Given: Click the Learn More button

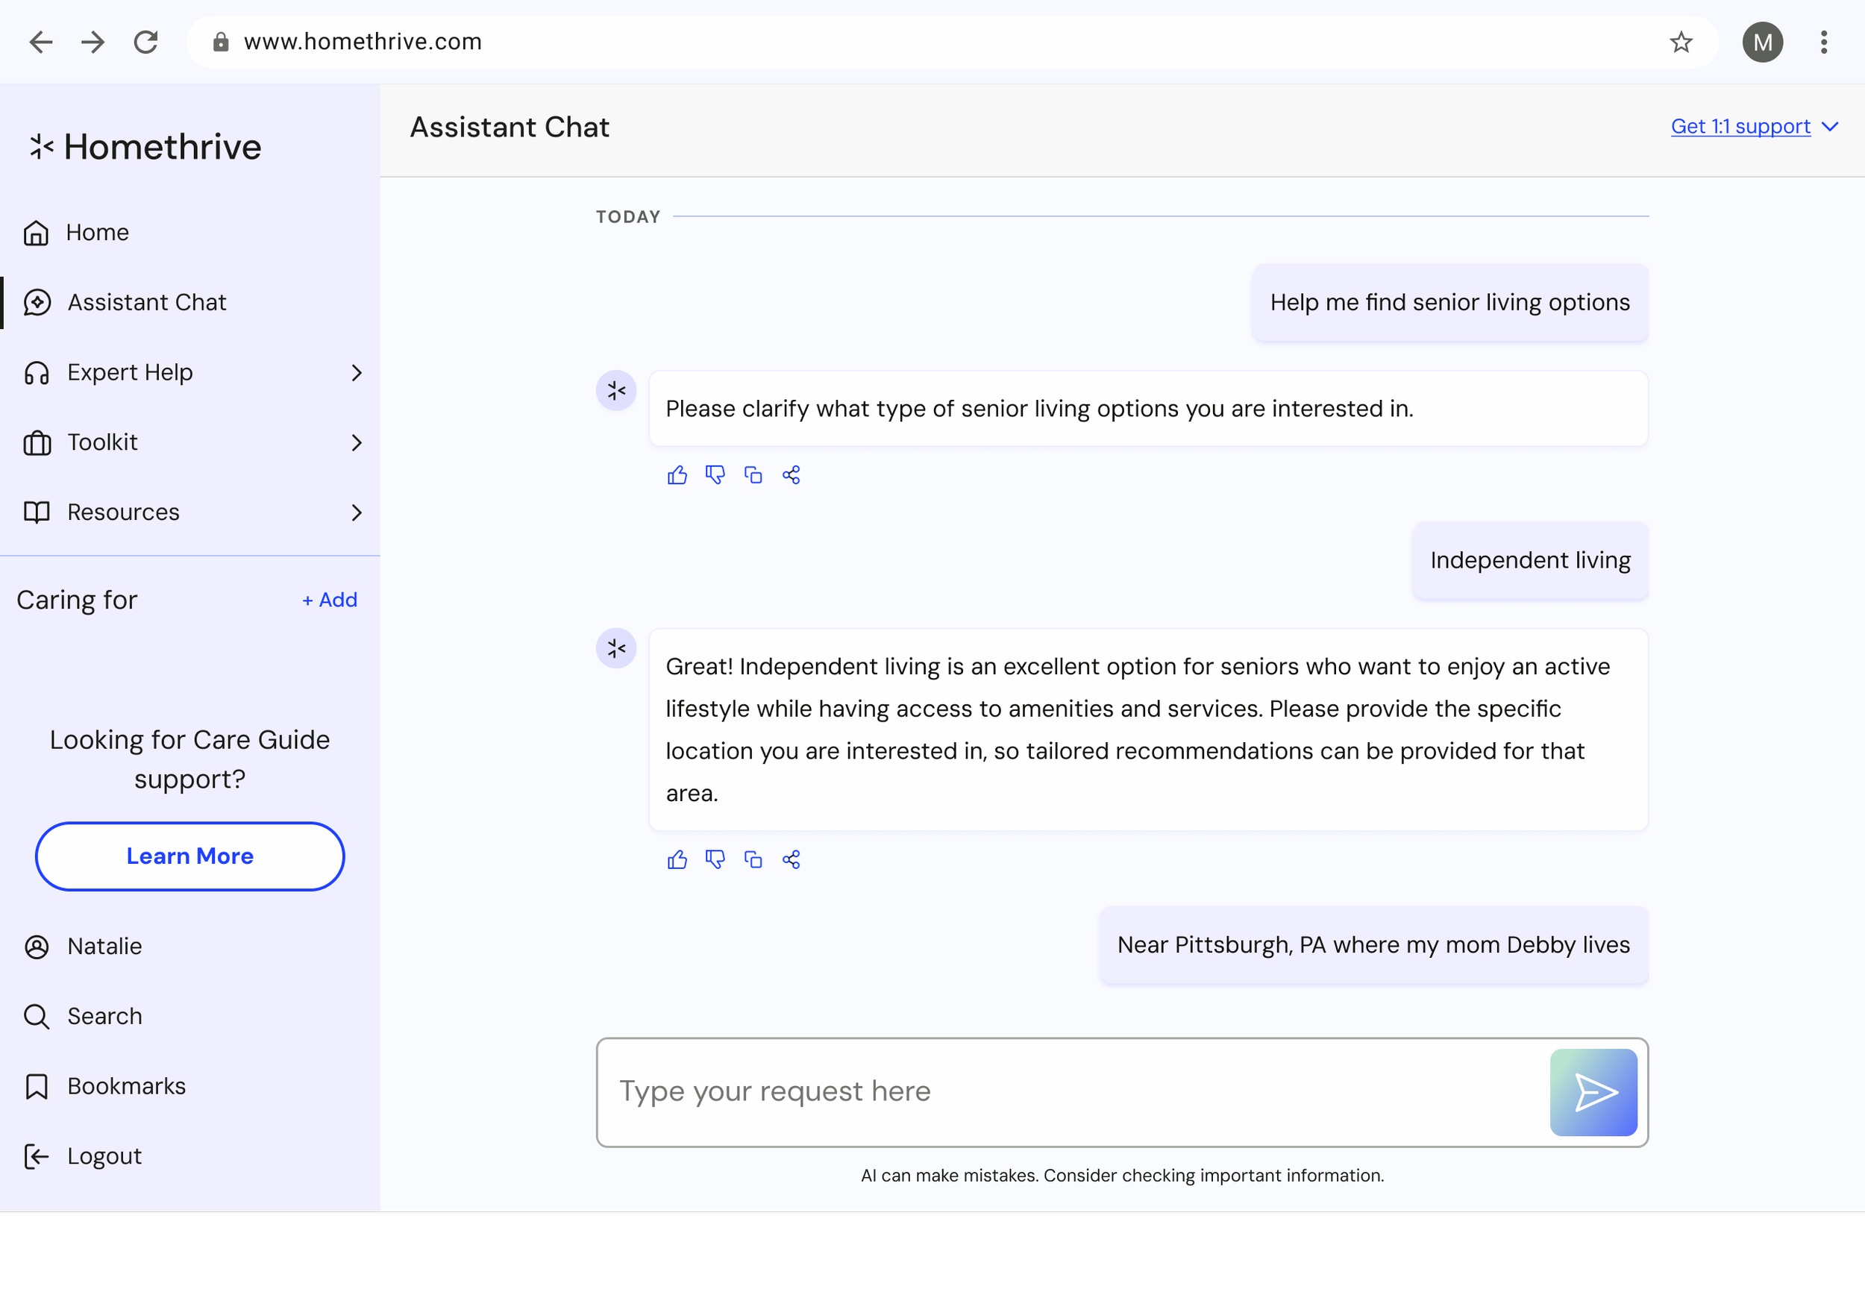Looking at the screenshot, I should click(189, 856).
